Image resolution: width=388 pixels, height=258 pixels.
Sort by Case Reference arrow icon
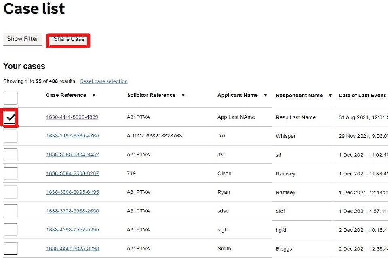[x=94, y=95]
